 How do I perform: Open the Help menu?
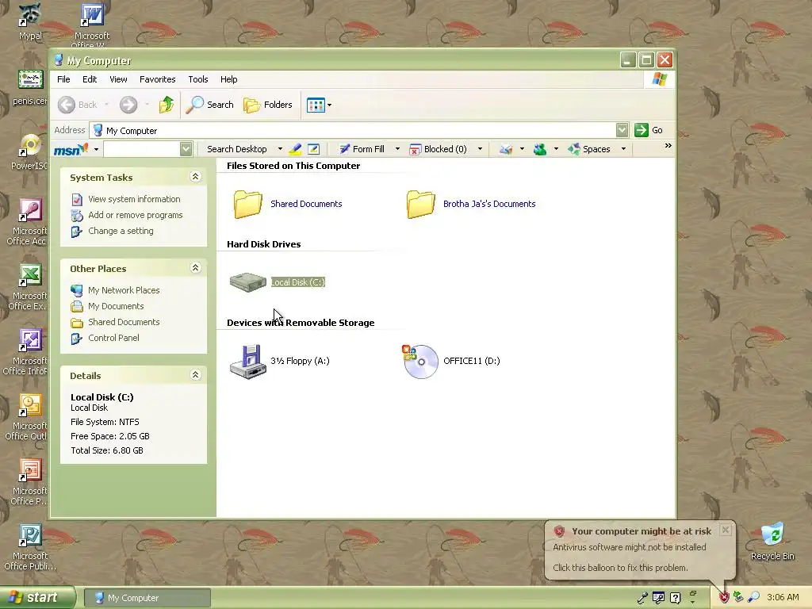tap(228, 79)
